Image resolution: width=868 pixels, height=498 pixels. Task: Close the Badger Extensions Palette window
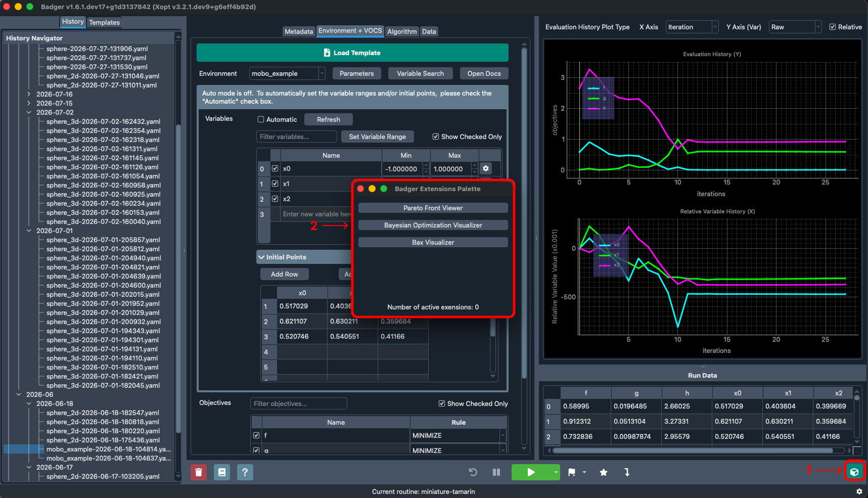[x=360, y=189]
